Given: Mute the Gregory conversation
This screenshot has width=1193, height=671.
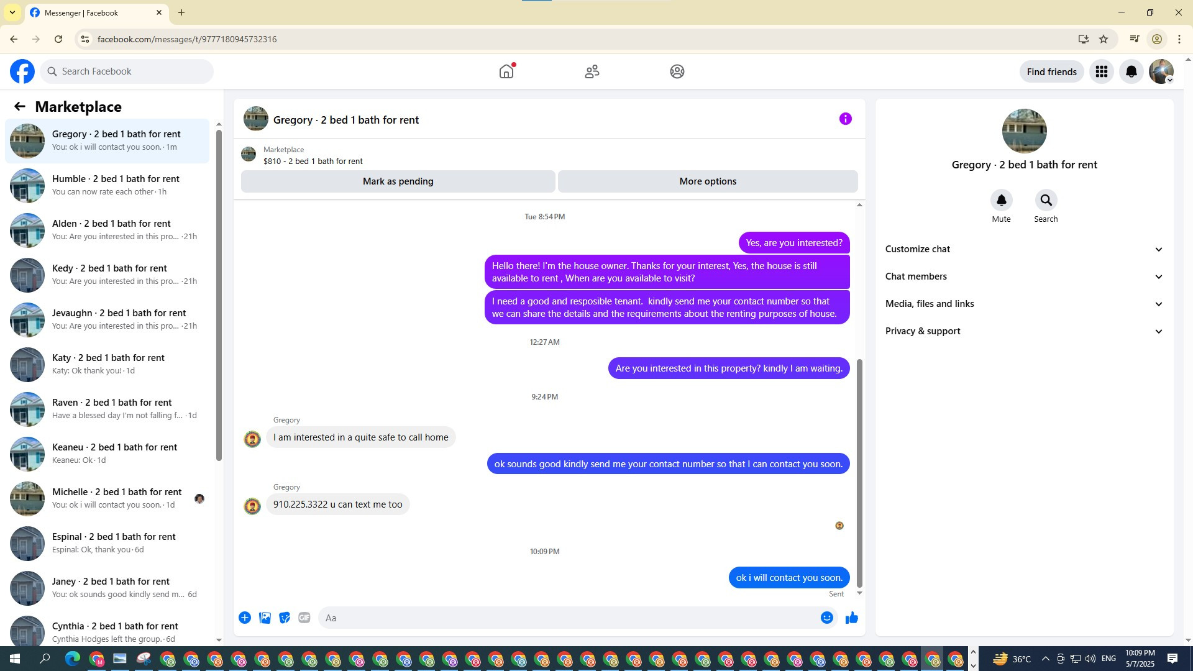Looking at the screenshot, I should click(1001, 200).
